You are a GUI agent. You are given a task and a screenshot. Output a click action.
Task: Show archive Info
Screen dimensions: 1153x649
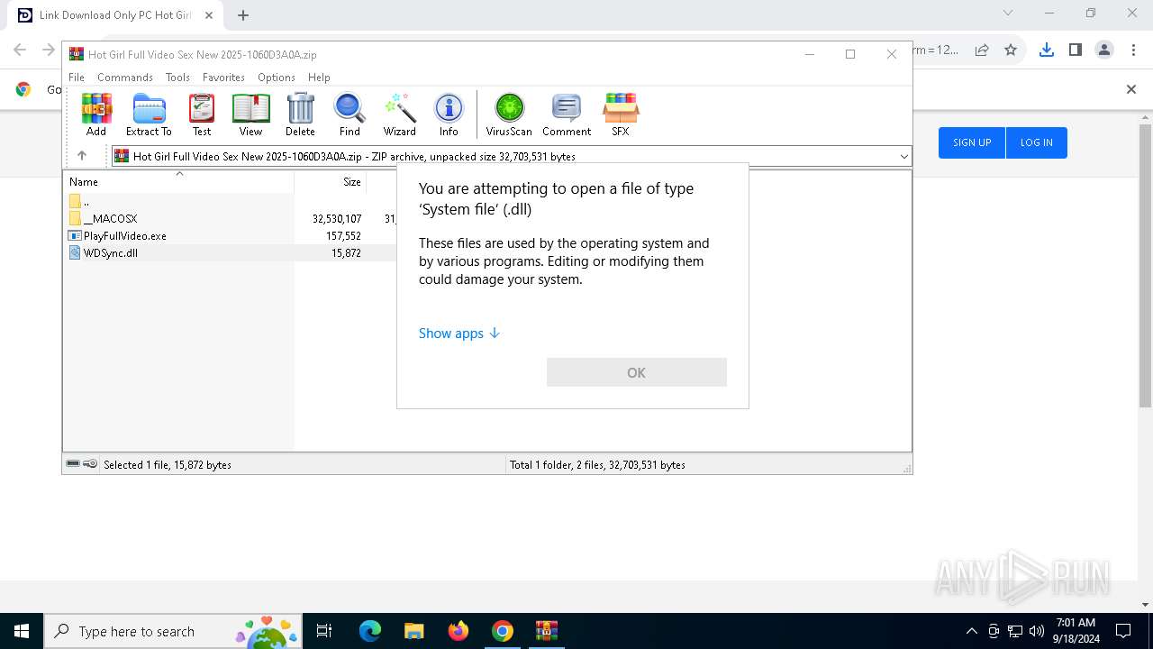pyautogui.click(x=449, y=114)
